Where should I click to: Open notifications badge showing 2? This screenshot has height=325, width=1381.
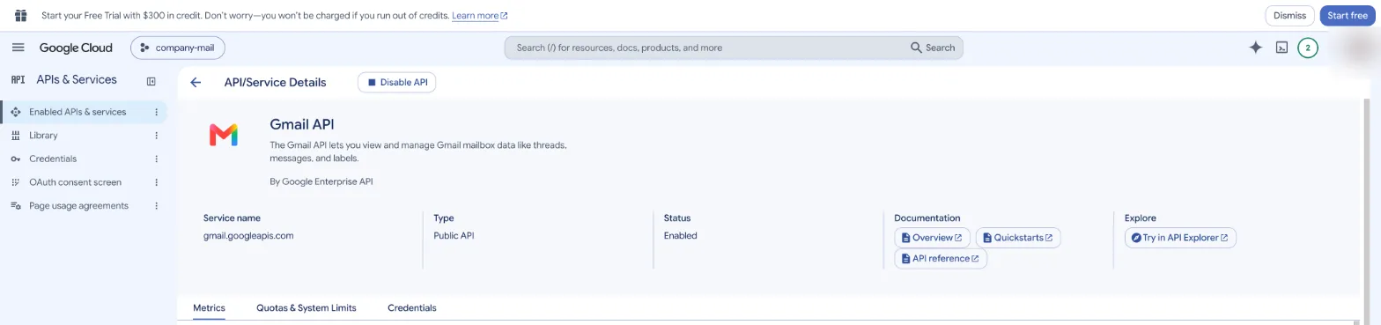tap(1308, 48)
